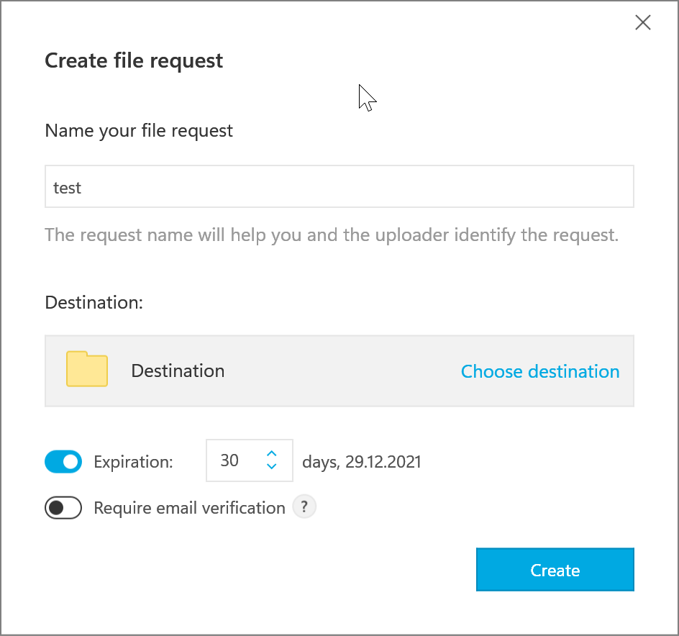The height and width of the screenshot is (636, 679).
Task: Create the file request
Action: click(x=555, y=569)
